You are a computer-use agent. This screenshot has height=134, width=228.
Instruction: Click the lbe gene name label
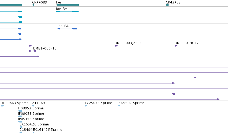pyautogui.click(x=58, y=2)
